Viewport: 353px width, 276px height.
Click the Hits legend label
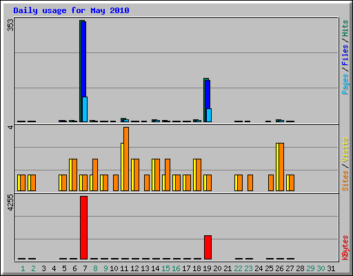click(345, 28)
